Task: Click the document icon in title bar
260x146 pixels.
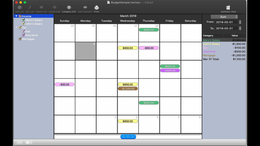Action: pos(108,2)
